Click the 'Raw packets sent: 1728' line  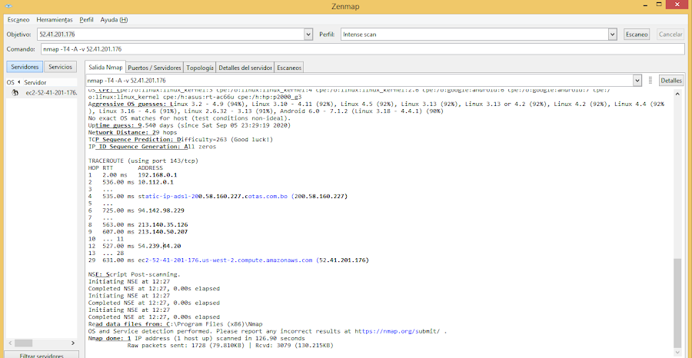coord(231,345)
